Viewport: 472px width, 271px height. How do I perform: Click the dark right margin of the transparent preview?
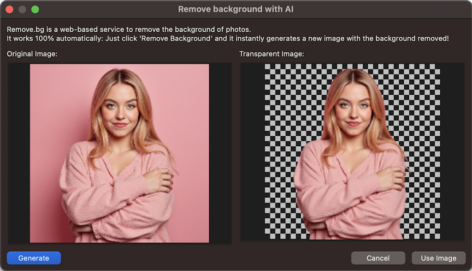(x=452, y=152)
